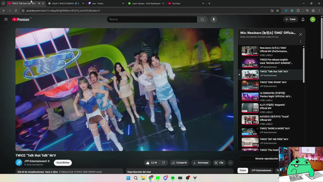Image resolution: width=323 pixels, height=182 pixels.
Task: Click the video player area
Action: coord(124,89)
